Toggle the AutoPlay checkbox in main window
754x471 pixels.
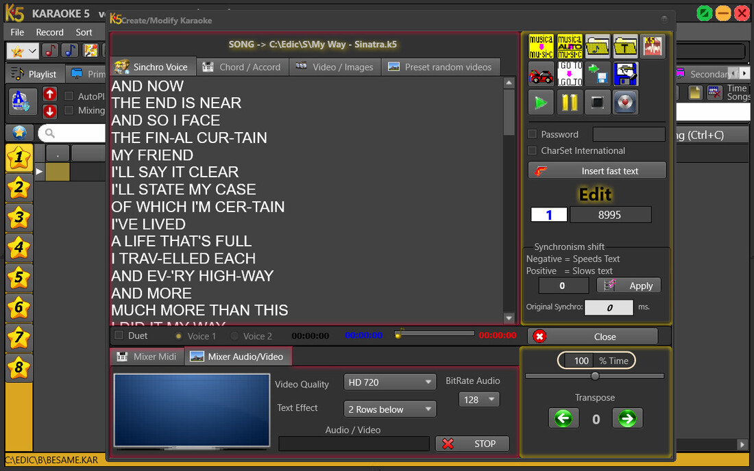coord(69,96)
